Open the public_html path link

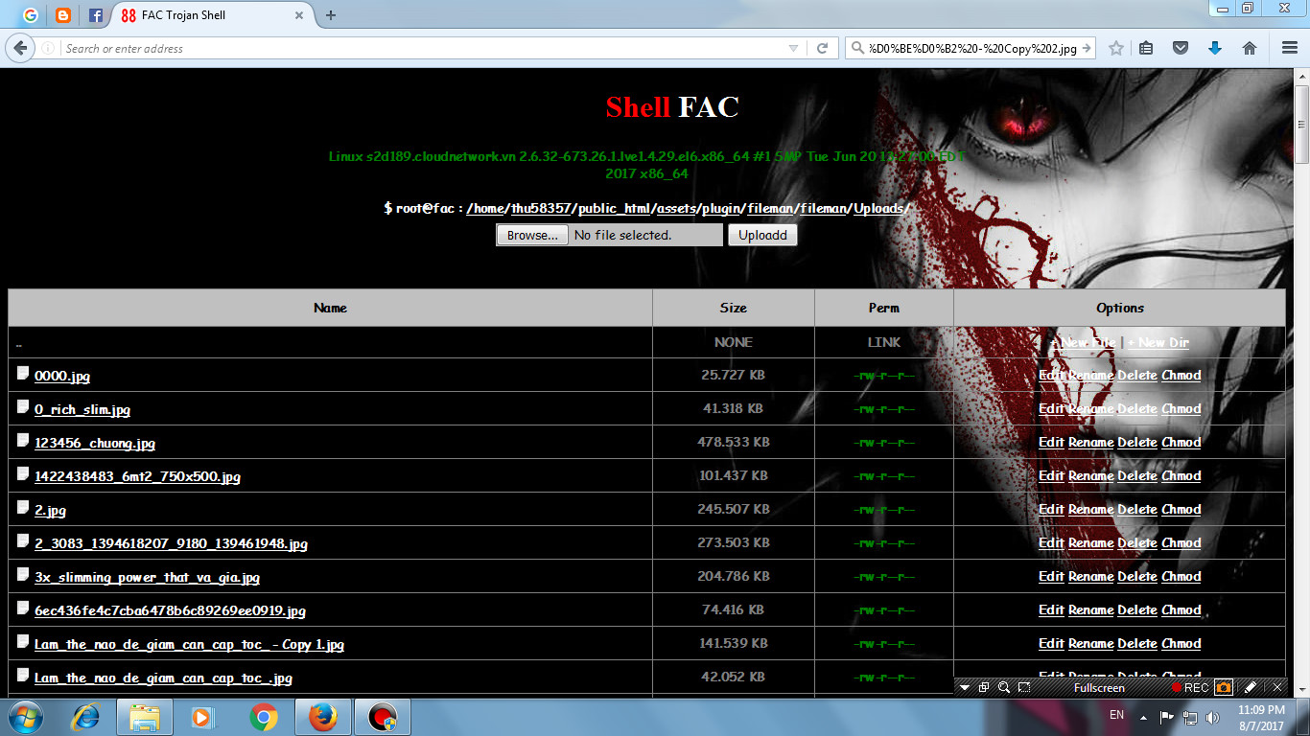(x=615, y=208)
